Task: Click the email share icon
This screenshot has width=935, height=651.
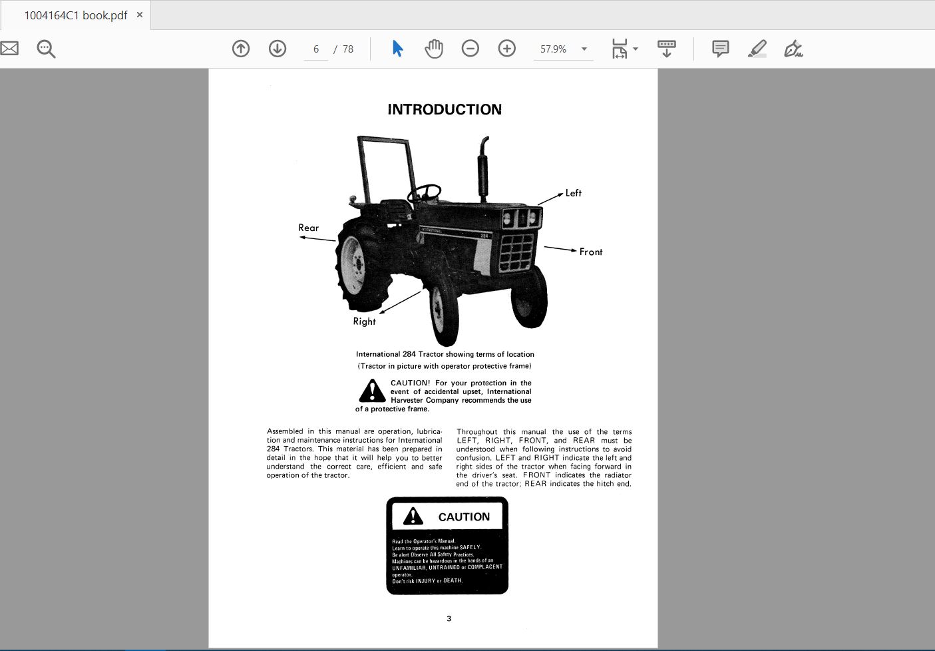Action: (x=9, y=48)
